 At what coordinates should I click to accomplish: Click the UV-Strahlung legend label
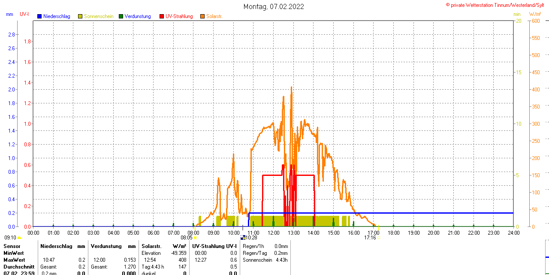pyautogui.click(x=179, y=16)
